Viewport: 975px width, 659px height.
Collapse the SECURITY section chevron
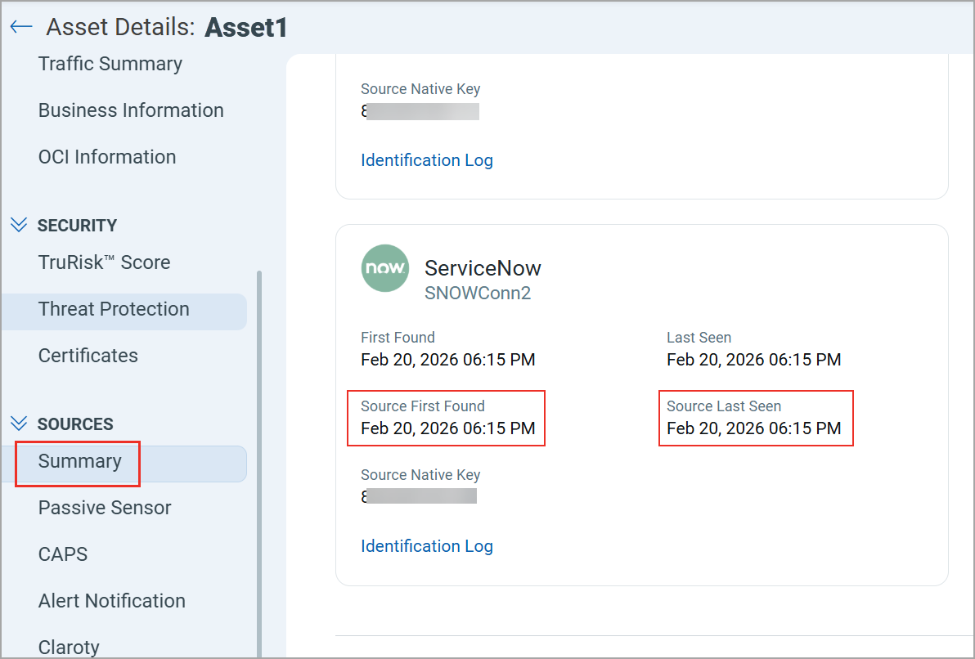(18, 225)
